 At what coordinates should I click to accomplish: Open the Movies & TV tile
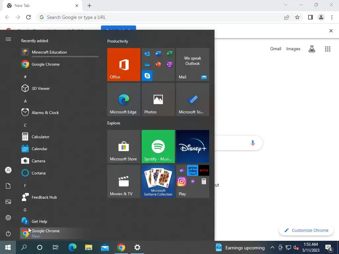tap(124, 181)
